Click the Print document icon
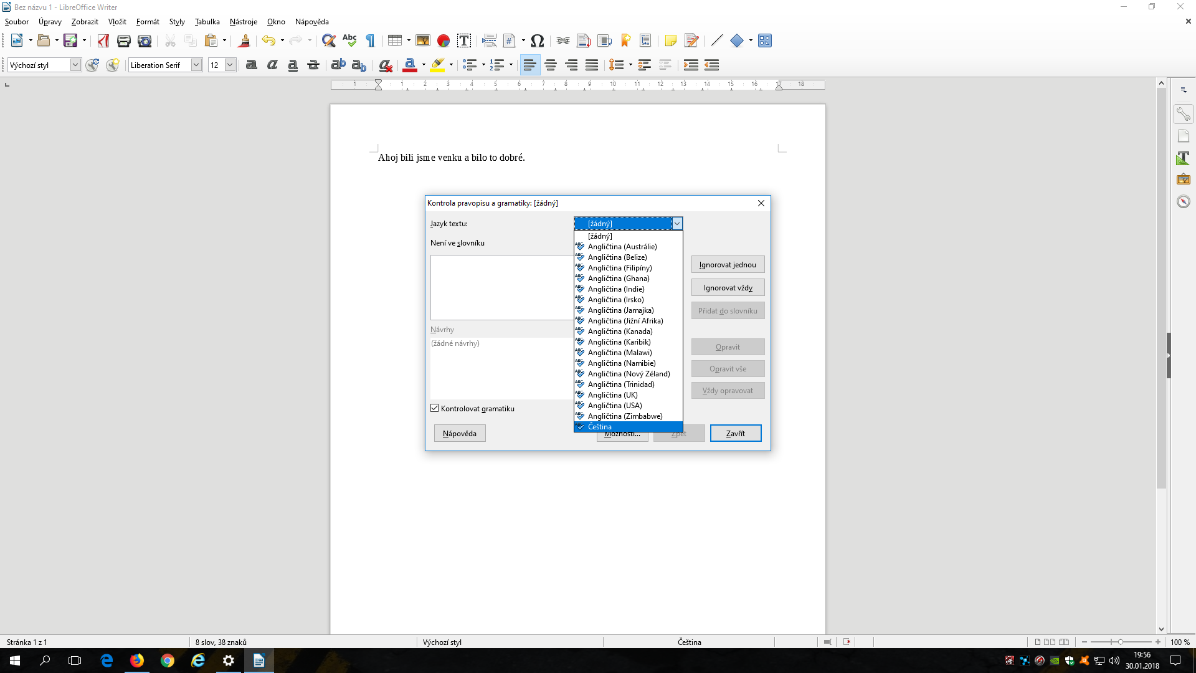This screenshot has width=1196, height=673. click(123, 41)
